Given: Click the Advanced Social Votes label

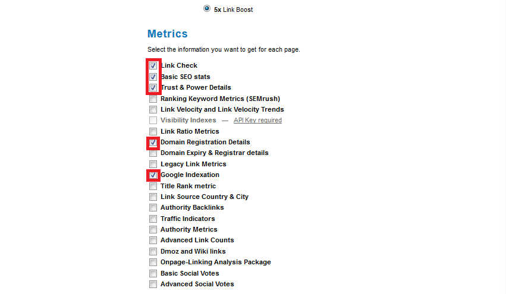Looking at the screenshot, I should (x=197, y=284).
